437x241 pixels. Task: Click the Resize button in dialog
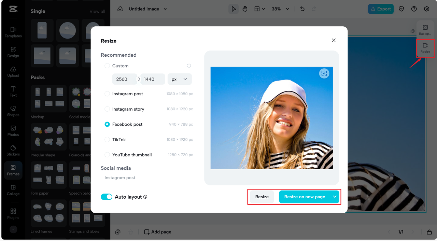click(x=262, y=197)
